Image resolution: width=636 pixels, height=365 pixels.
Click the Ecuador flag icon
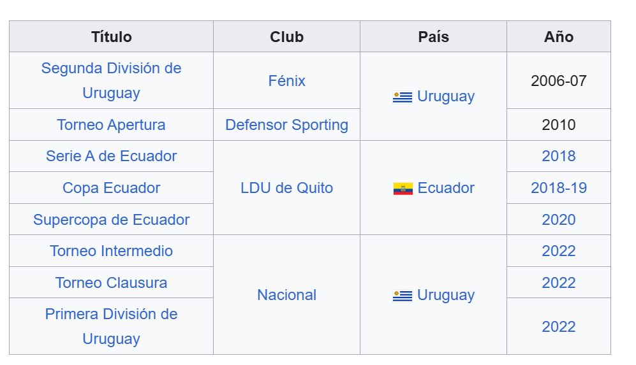403,189
